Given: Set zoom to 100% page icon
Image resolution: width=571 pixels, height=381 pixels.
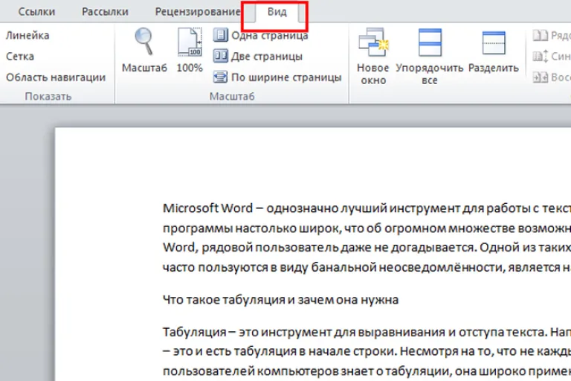Looking at the screenshot, I should (x=190, y=42).
